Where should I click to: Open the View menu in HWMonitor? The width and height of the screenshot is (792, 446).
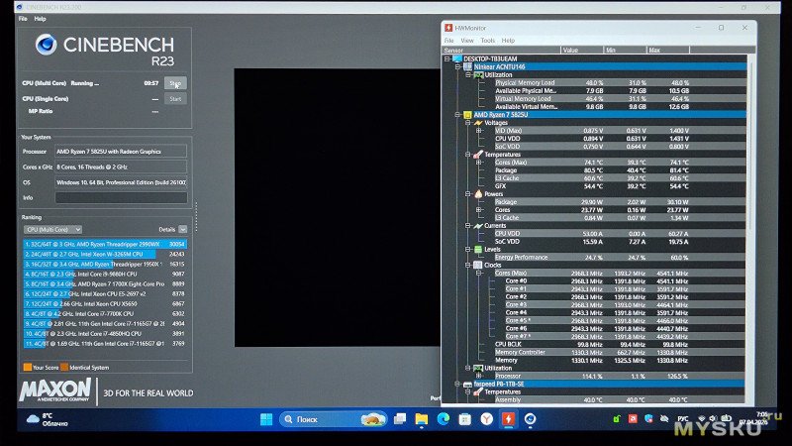point(467,41)
